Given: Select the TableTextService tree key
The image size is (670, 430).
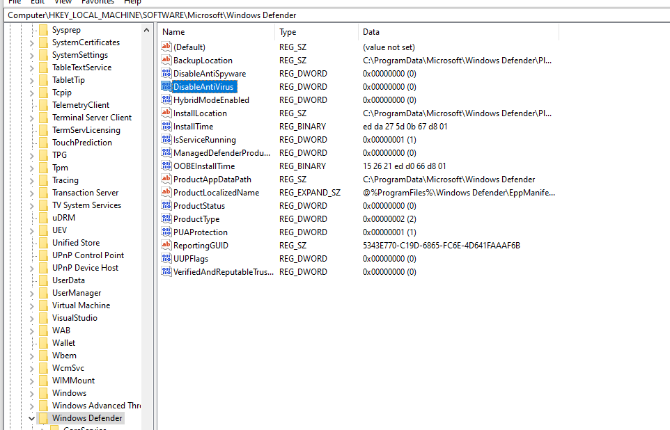Looking at the screenshot, I should 81,67.
